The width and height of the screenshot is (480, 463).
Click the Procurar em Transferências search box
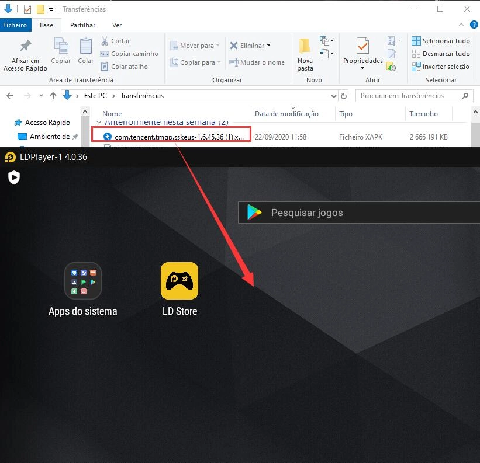coord(409,96)
